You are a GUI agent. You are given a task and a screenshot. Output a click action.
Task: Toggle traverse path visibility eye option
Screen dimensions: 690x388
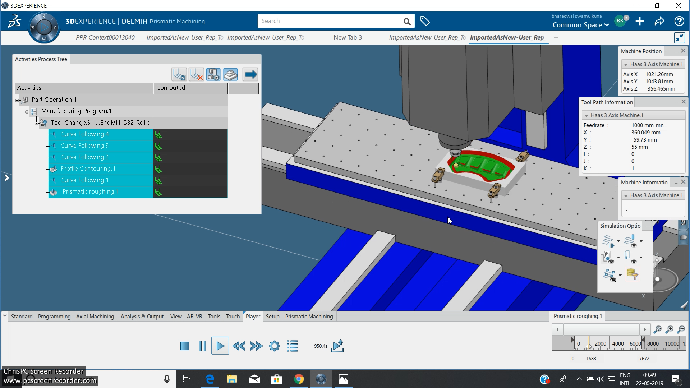click(631, 257)
